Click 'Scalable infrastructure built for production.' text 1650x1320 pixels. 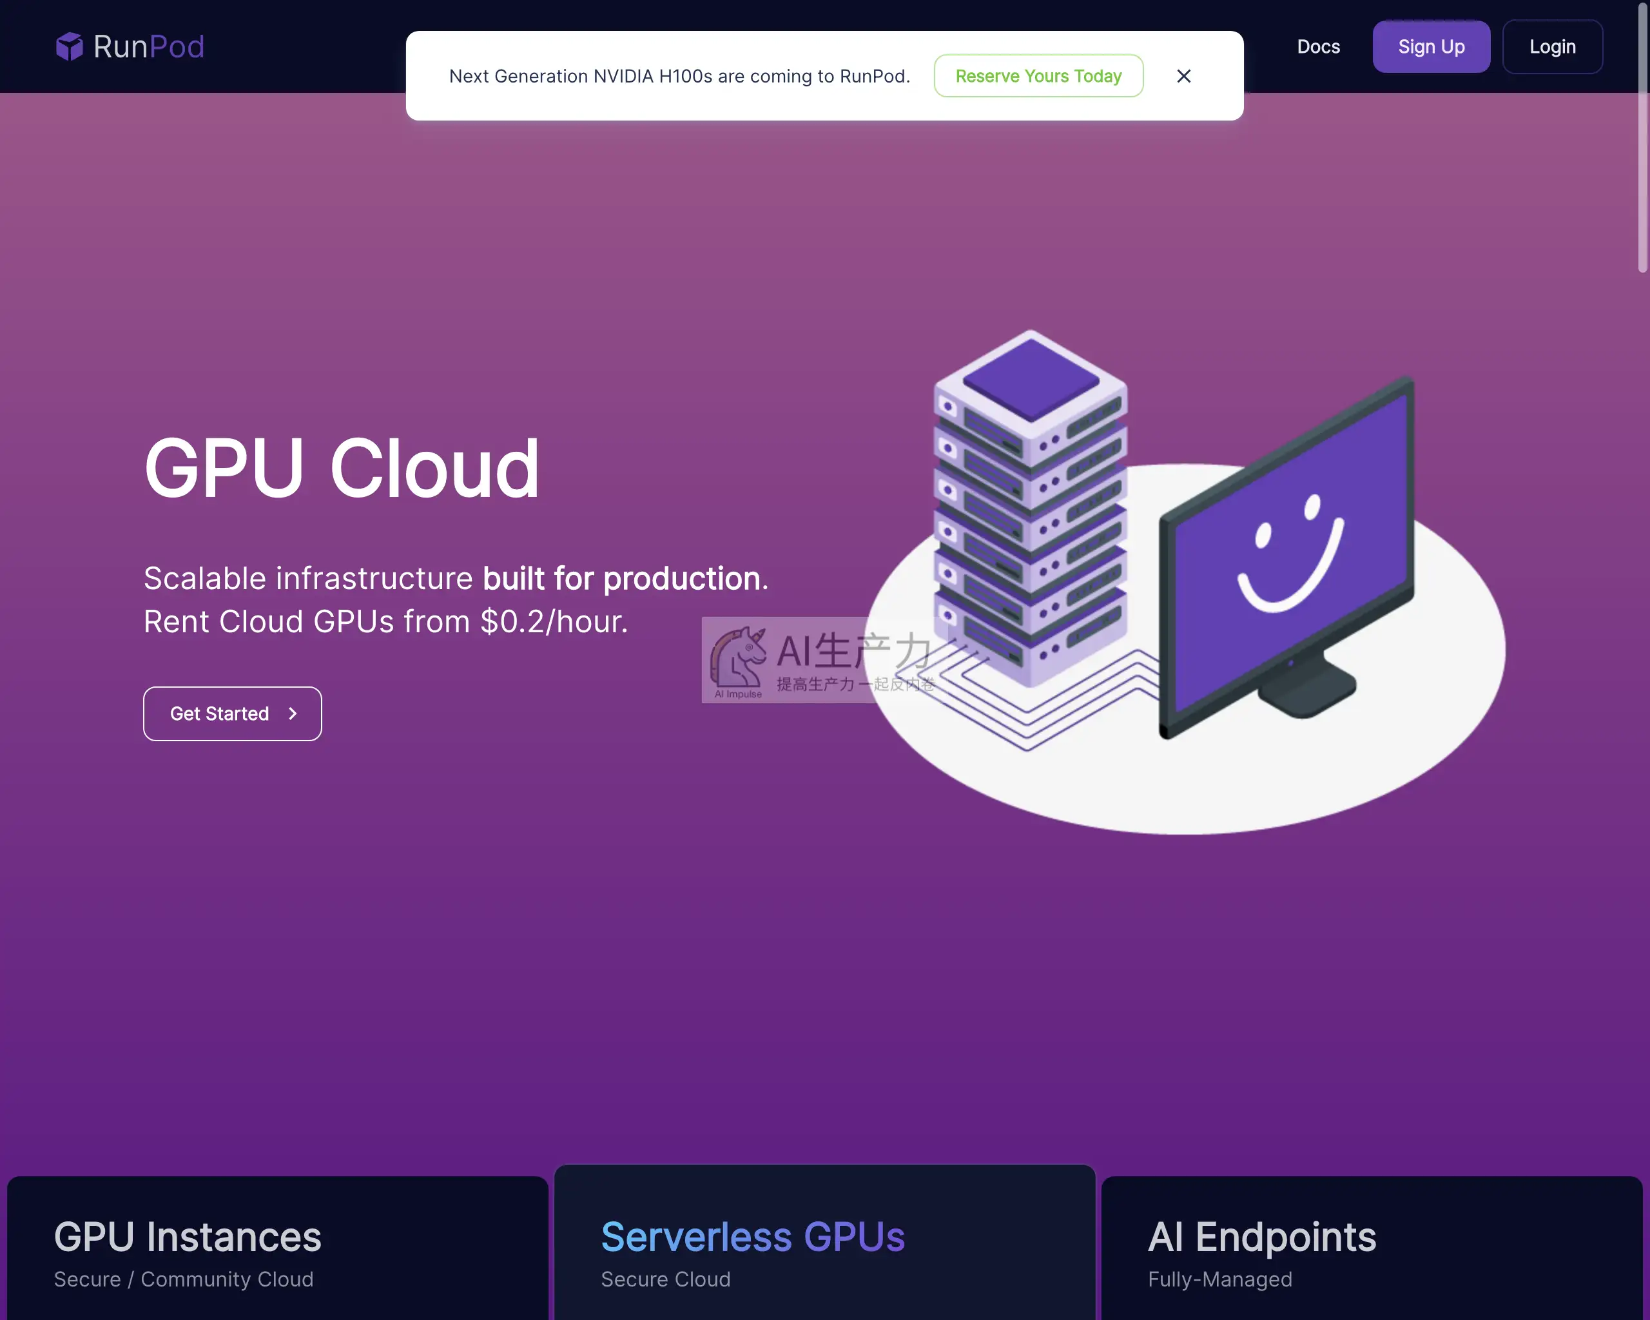[x=456, y=579]
